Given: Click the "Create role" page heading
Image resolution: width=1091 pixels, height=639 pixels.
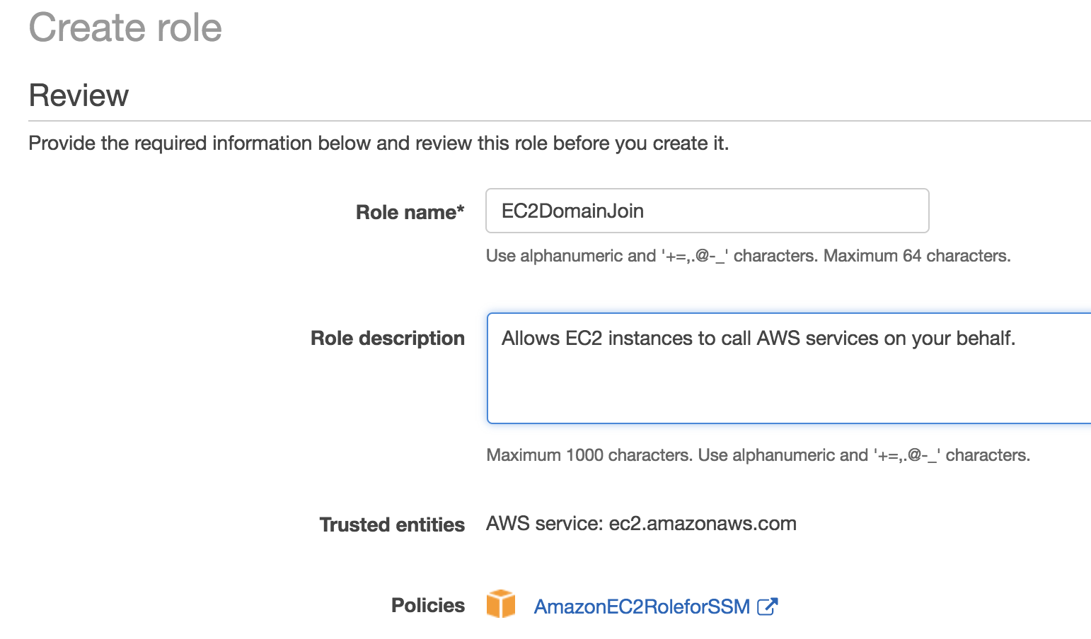Looking at the screenshot, I should pyautogui.click(x=125, y=28).
